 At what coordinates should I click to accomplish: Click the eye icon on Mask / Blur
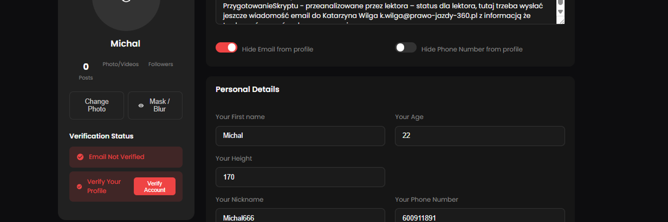click(141, 105)
